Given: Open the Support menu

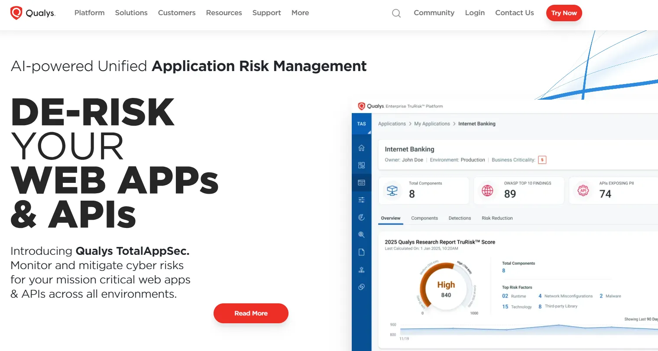Looking at the screenshot, I should pos(267,13).
